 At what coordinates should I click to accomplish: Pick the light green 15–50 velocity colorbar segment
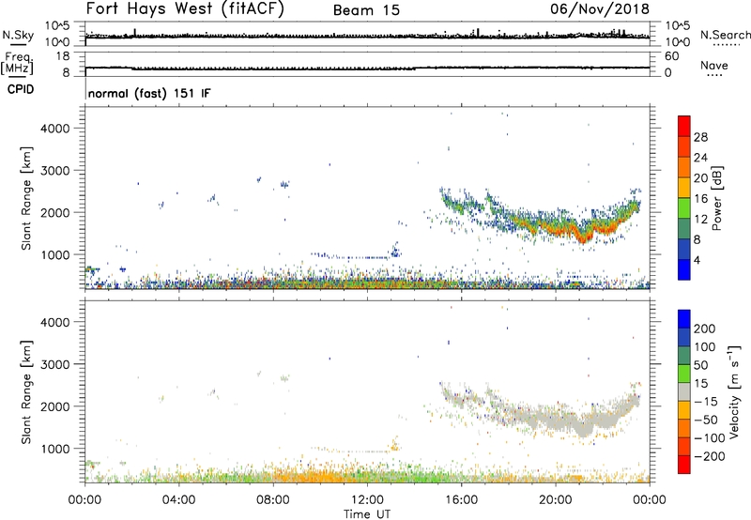(x=684, y=374)
